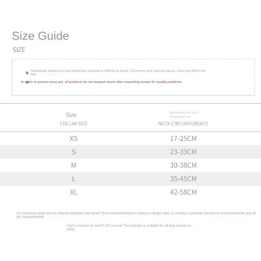Pick the L collar size cell

[74, 179]
